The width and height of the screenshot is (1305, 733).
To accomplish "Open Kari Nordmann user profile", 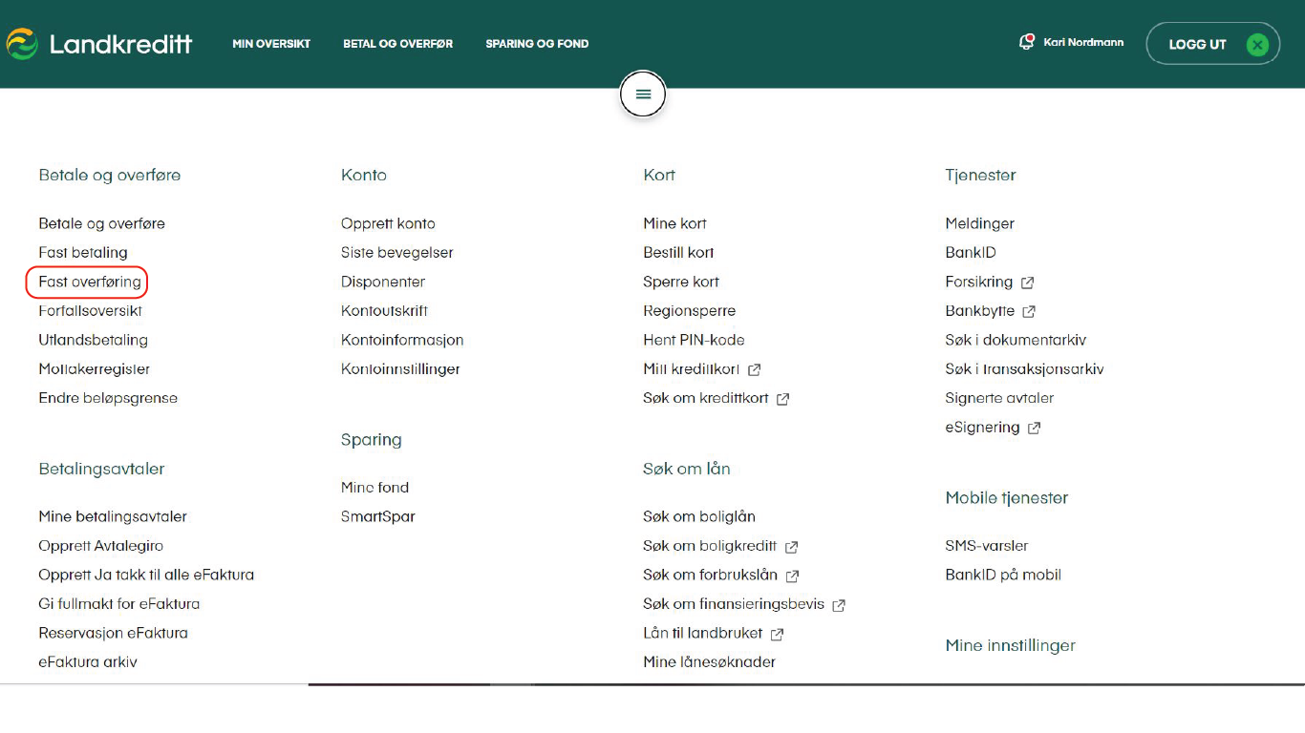I will coord(1083,42).
